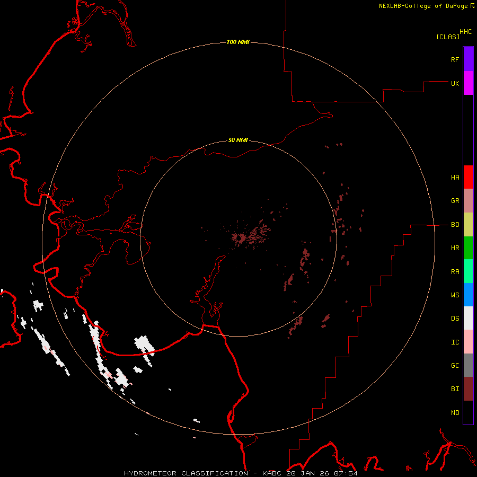477x477 pixels.
Task: Click the BD legend label
Action: coord(455,225)
